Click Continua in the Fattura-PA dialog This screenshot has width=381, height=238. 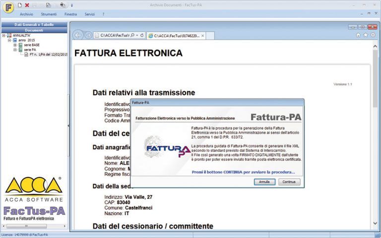289,182
